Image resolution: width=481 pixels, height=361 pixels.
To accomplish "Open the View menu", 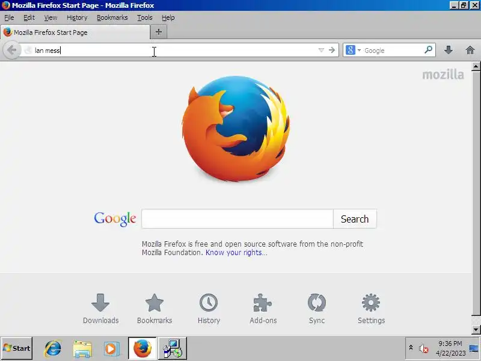I will [51, 18].
